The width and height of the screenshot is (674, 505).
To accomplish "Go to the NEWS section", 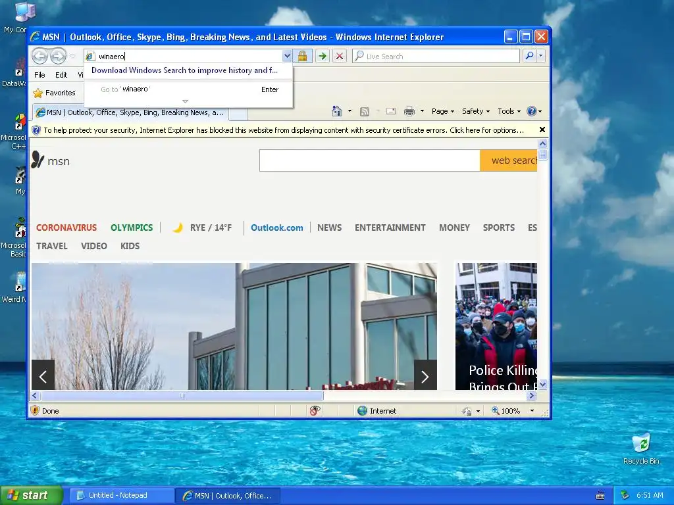I will coord(329,228).
